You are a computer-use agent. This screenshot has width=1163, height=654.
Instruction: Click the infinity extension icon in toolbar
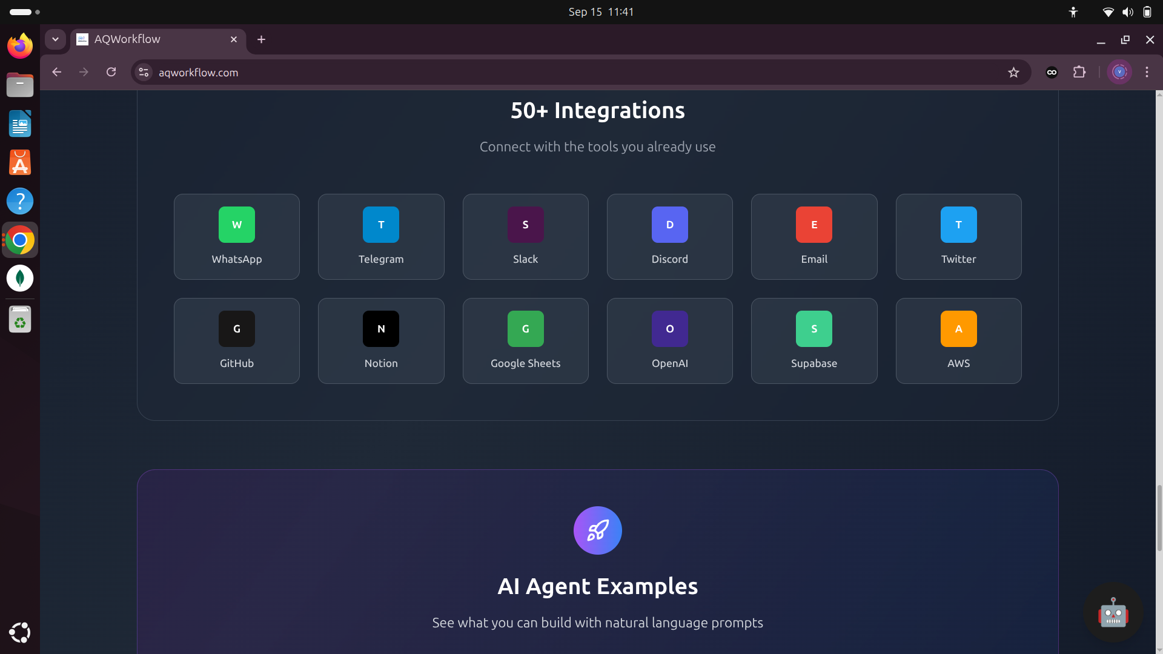(1052, 73)
